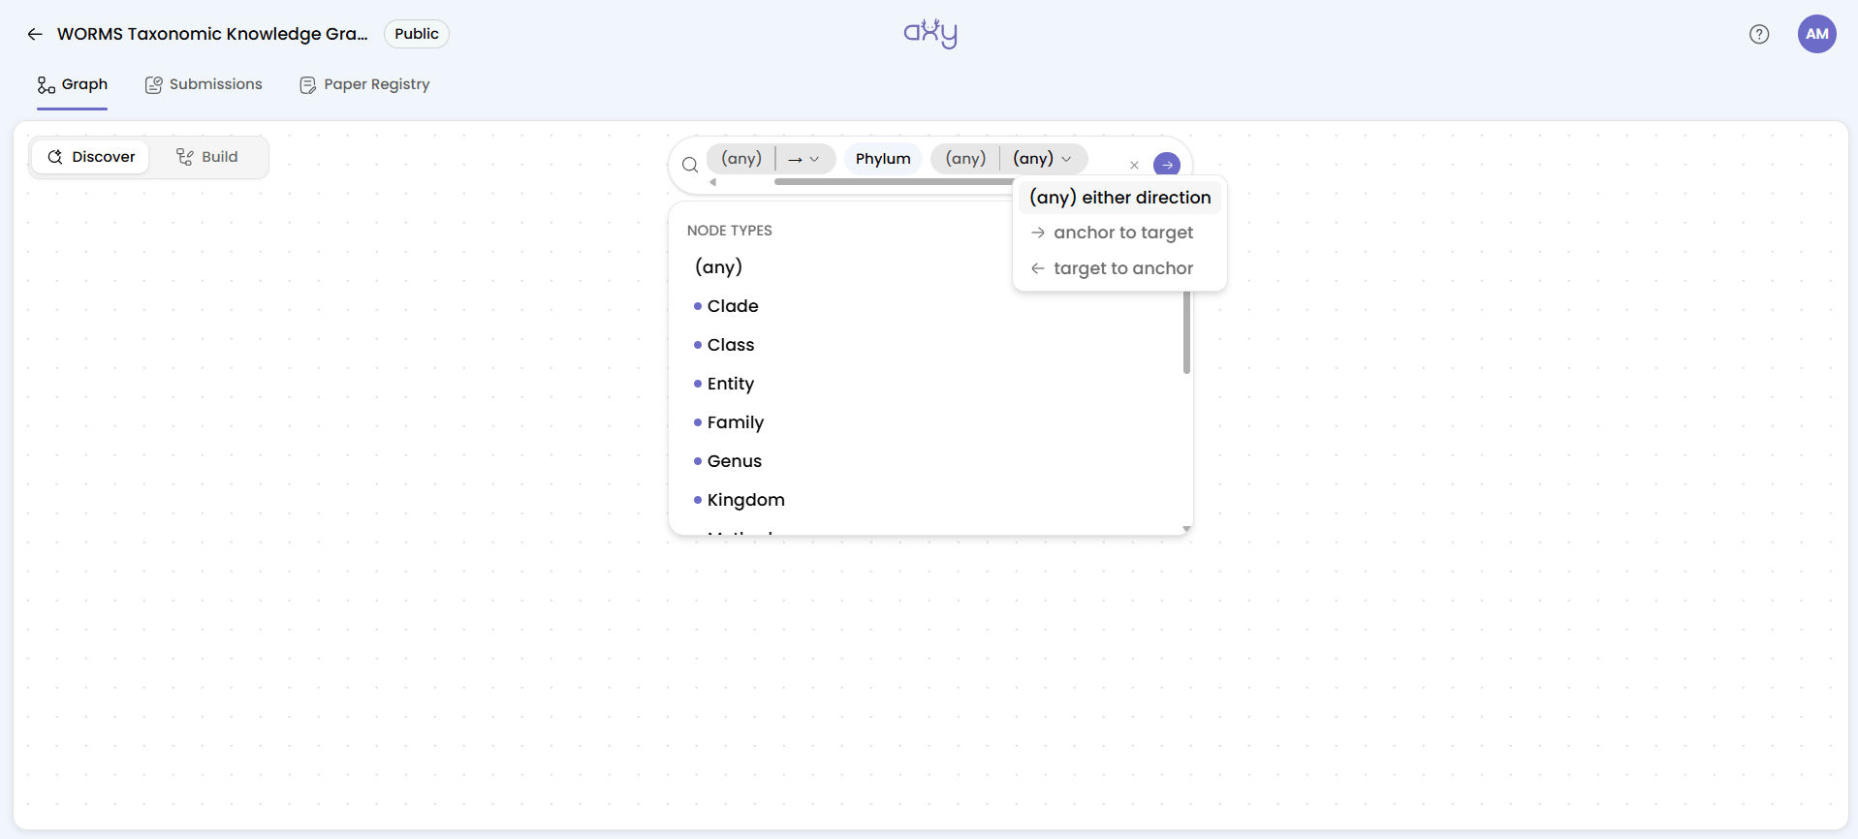Choose "target to anchor" direction
1858x839 pixels.
[x=1119, y=268]
